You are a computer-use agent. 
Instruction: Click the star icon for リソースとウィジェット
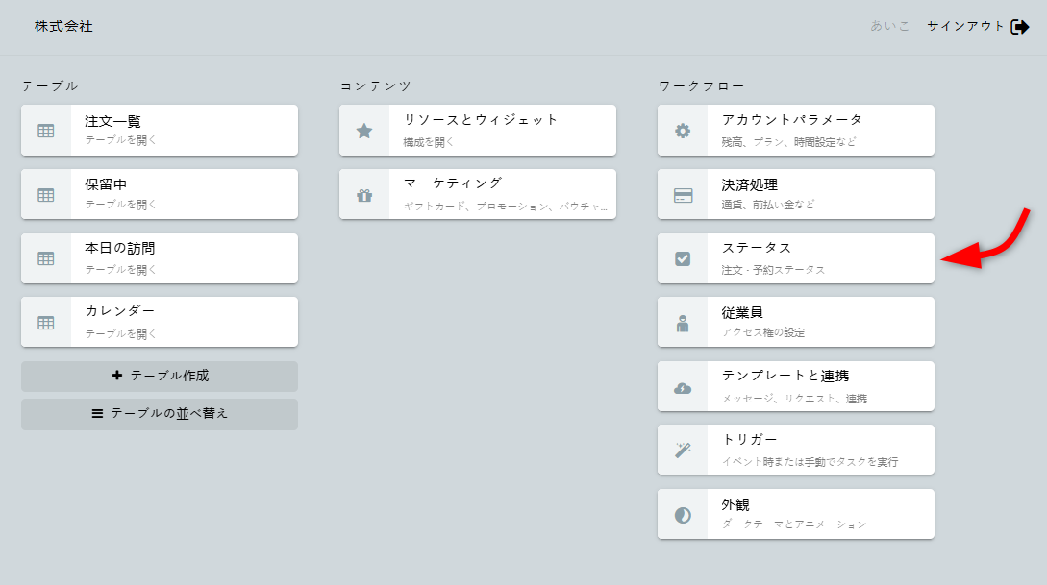click(x=364, y=131)
